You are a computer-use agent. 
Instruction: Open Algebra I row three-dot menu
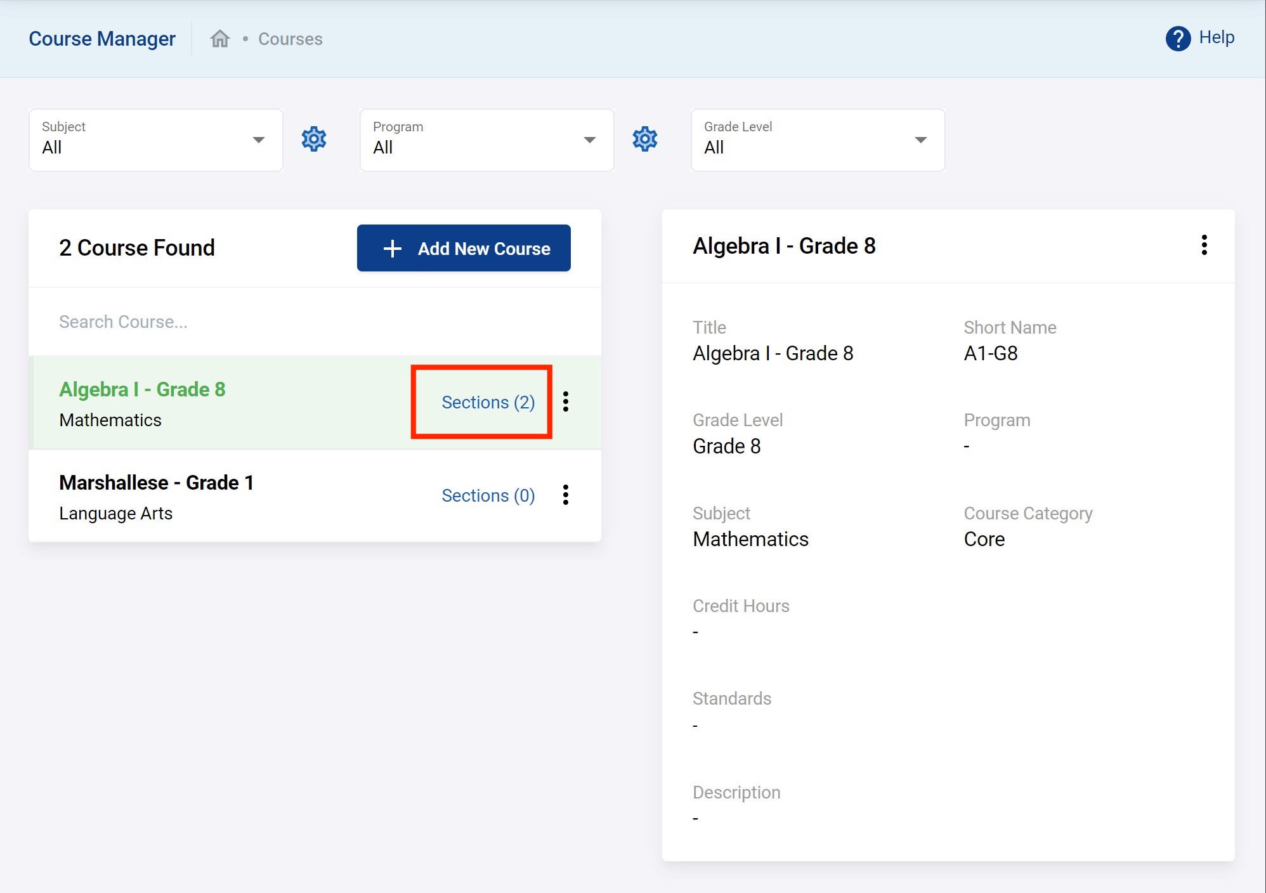pyautogui.click(x=566, y=401)
